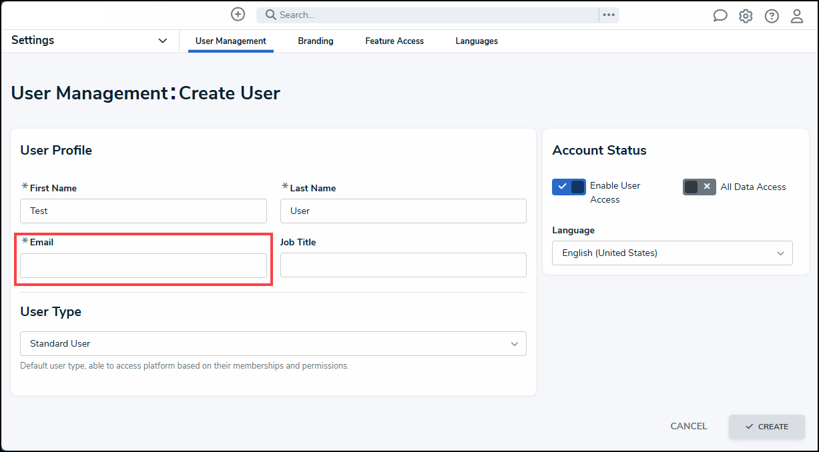Open the settings gear icon
The width and height of the screenshot is (819, 452).
tap(746, 16)
